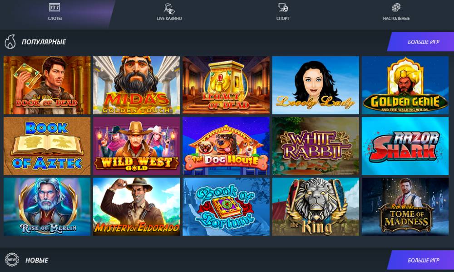Viewport: 454px width, 272px height.
Task: Click Больше игр in the Популярные section
Action: 423,42
